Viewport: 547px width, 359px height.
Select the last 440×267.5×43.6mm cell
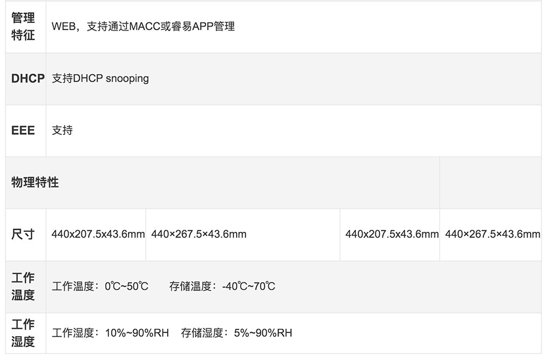tap(492, 234)
